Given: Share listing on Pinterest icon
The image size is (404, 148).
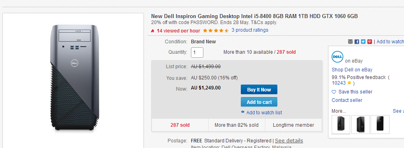Looking at the screenshot, I should point(370,42).
